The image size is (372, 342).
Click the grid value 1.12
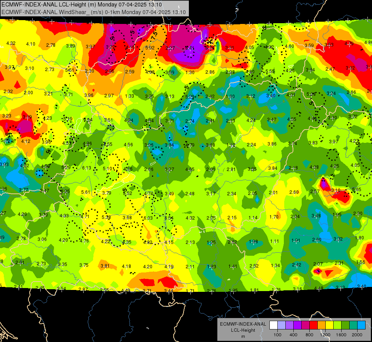tap(231, 145)
